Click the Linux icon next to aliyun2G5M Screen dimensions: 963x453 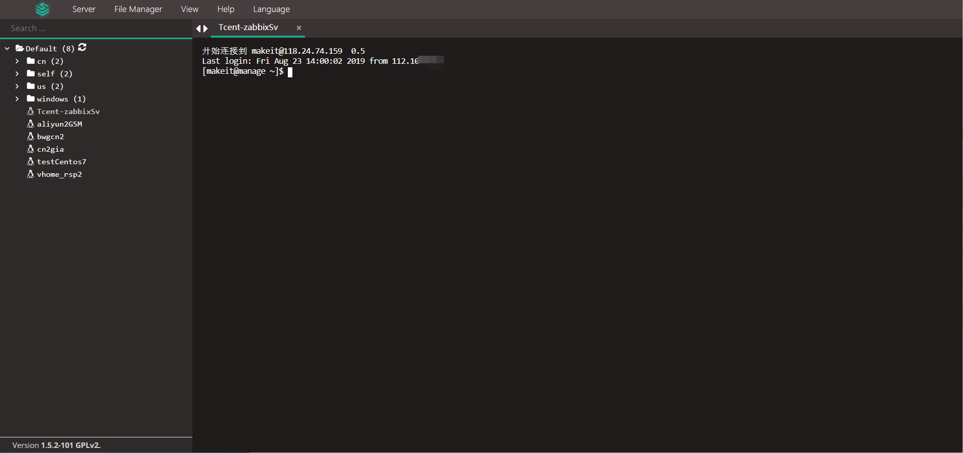tap(31, 124)
